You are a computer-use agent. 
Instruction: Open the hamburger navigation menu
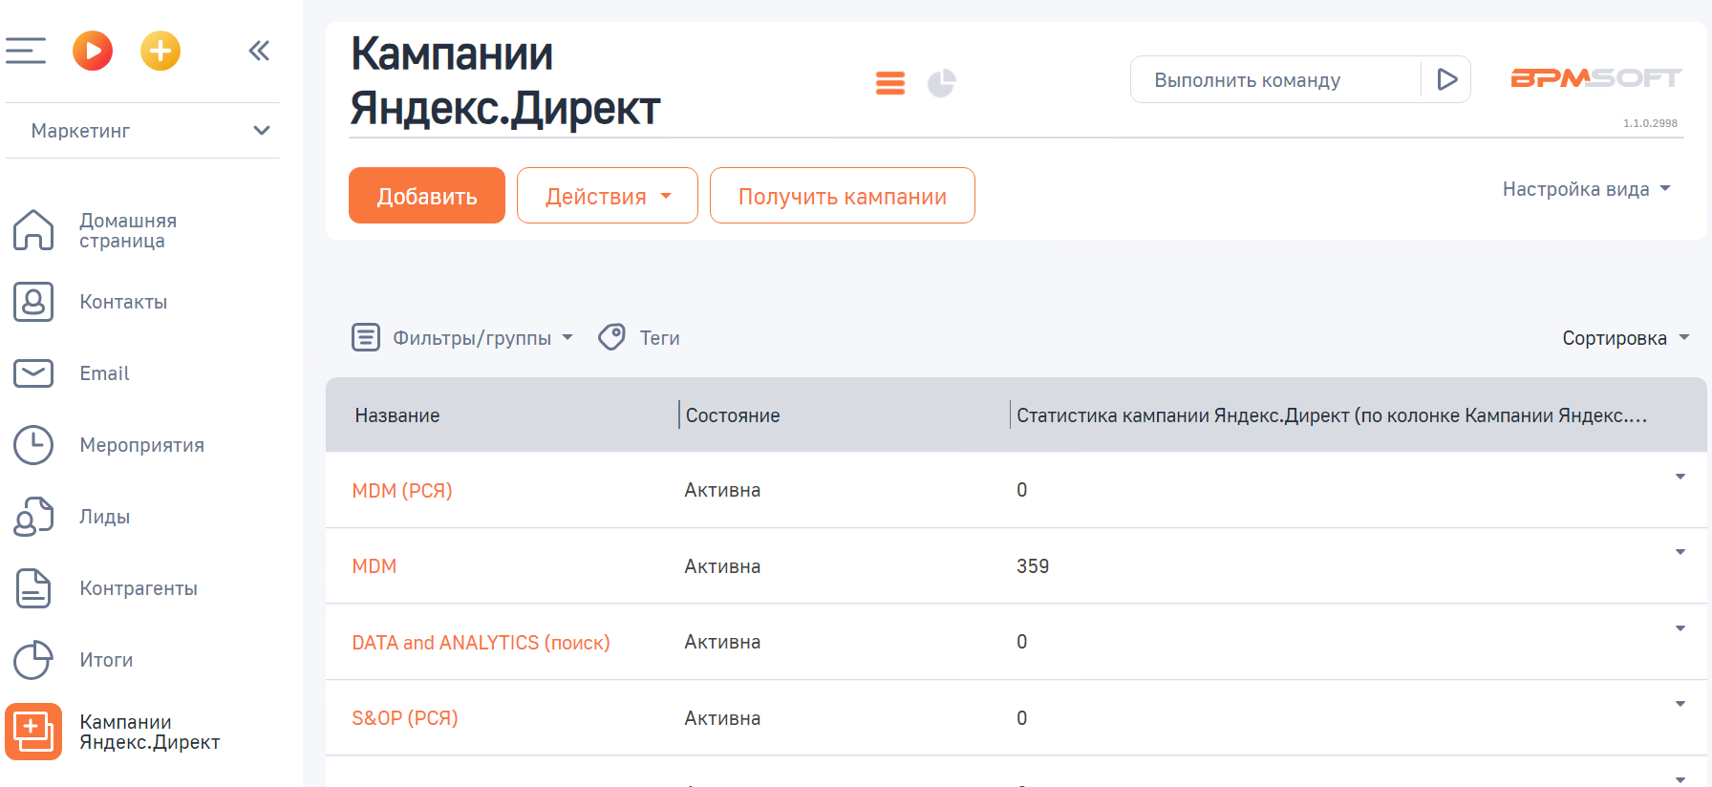pyautogui.click(x=26, y=51)
